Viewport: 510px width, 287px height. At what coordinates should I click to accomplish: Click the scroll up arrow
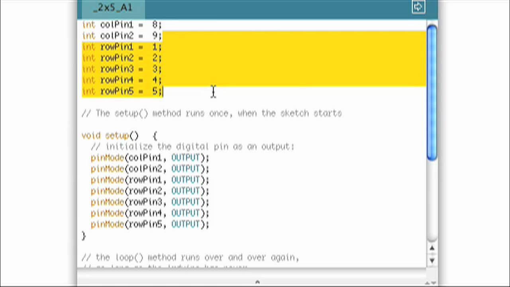(432, 249)
